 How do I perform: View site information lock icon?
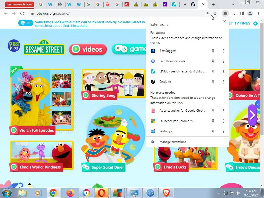pos(32,13)
